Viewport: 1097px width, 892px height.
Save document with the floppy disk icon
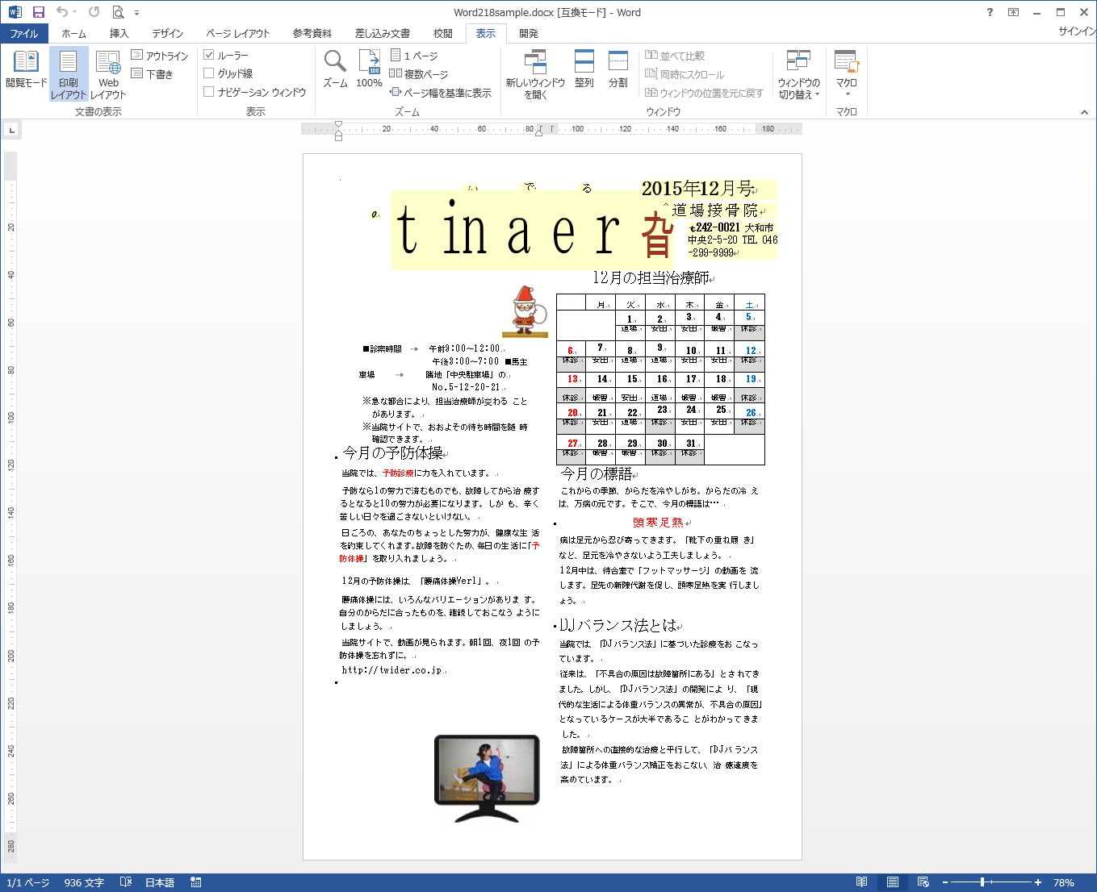pyautogui.click(x=38, y=12)
